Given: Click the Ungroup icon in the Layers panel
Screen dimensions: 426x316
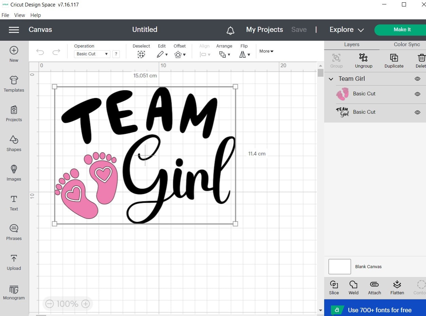Looking at the screenshot, I should pos(364,60).
